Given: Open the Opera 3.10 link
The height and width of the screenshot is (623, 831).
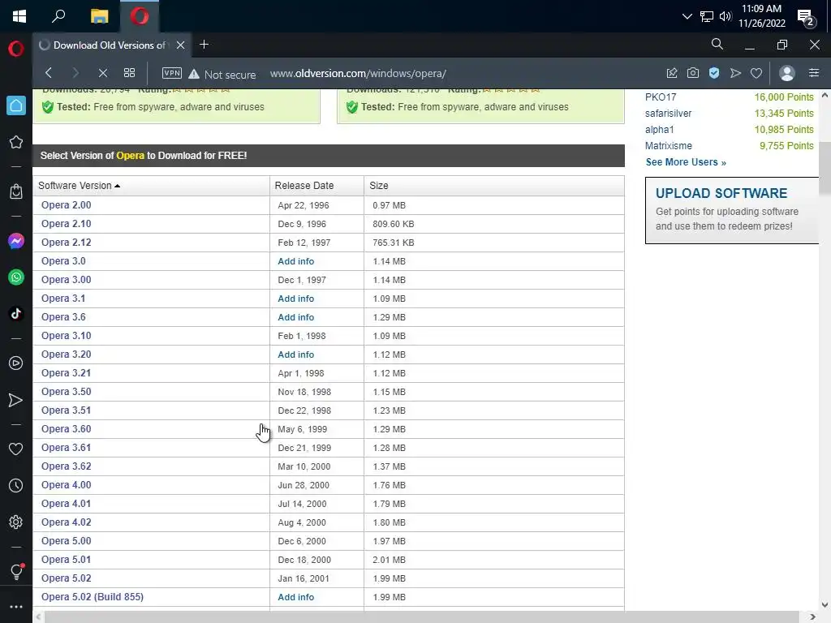Looking at the screenshot, I should pyautogui.click(x=67, y=335).
